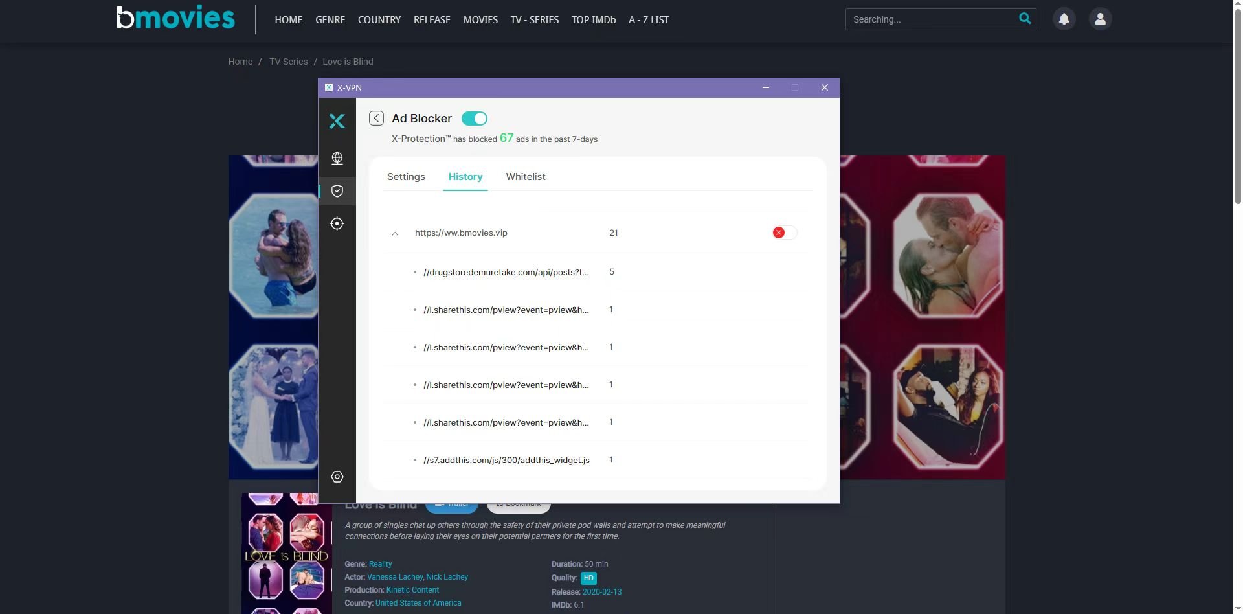Image resolution: width=1243 pixels, height=614 pixels.
Task: Open the user profile icon on bmovies
Action: click(1100, 19)
